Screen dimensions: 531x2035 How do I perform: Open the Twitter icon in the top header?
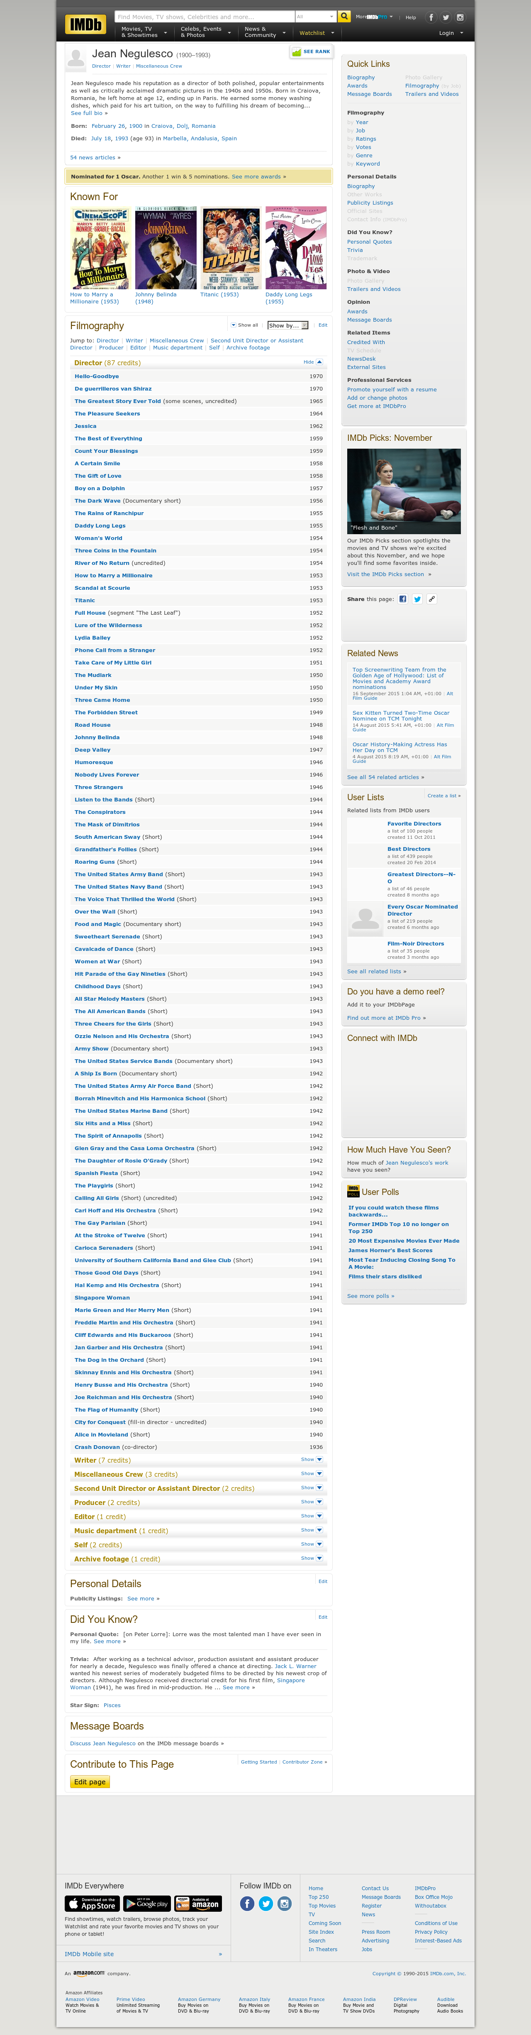coord(446,17)
